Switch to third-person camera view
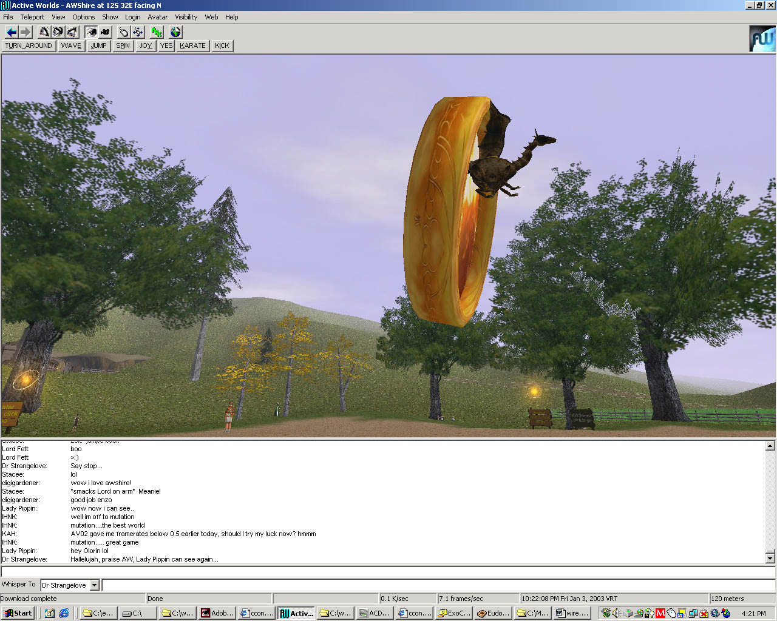Viewport: 777px width, 621px height. (105, 32)
